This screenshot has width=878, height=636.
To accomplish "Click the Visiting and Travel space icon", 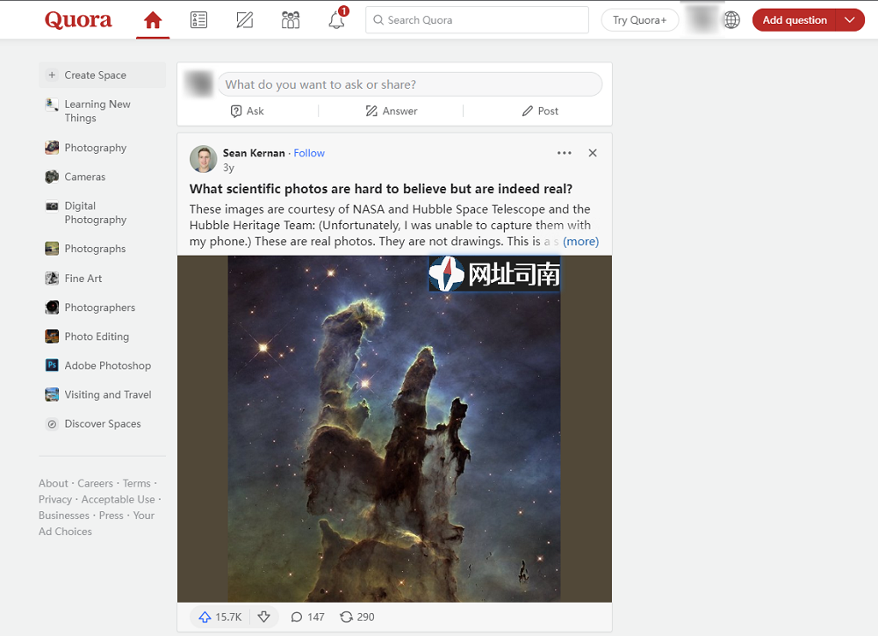I will point(52,394).
